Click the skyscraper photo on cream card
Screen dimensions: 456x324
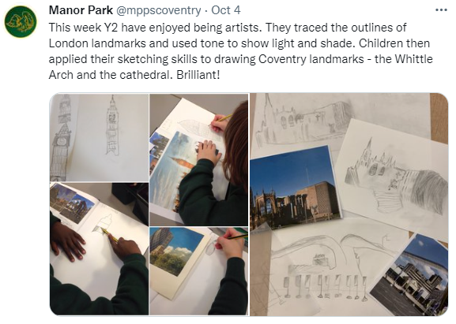point(176,251)
